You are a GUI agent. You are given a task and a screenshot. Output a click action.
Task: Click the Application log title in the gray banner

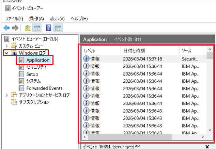point(95,39)
